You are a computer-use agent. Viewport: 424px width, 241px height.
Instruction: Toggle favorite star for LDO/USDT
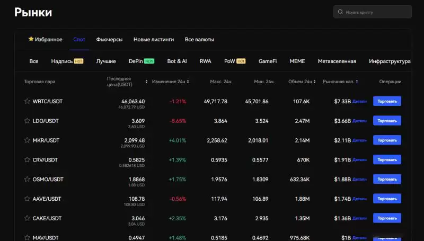point(27,121)
